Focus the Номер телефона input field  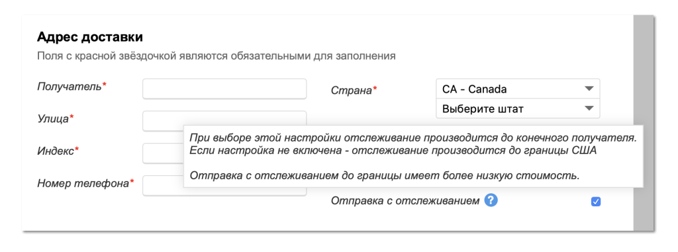163,185
